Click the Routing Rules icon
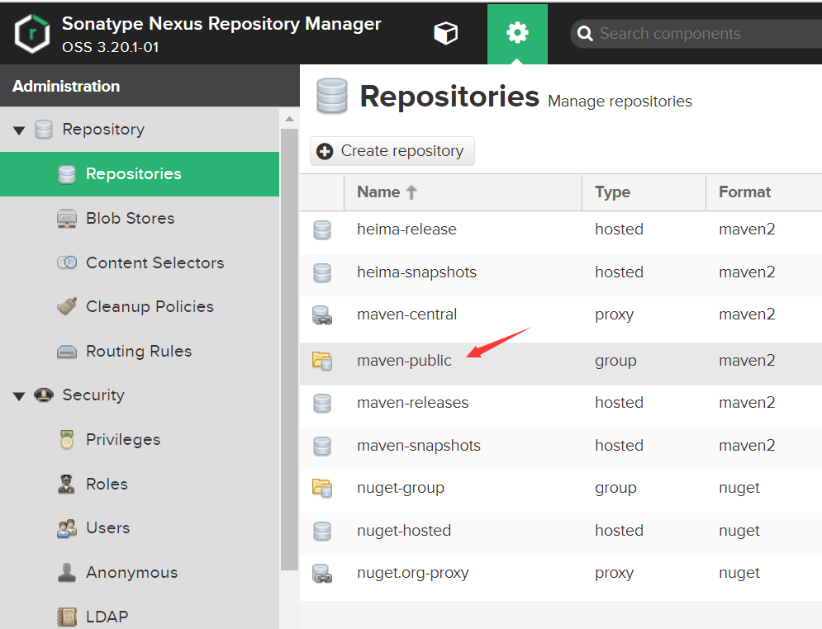Image resolution: width=822 pixels, height=629 pixels. tap(67, 352)
